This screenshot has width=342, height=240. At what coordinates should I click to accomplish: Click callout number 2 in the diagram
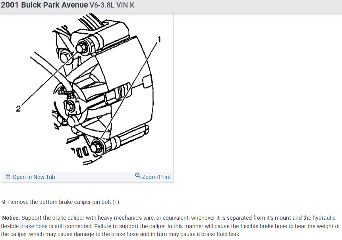(x=18, y=109)
